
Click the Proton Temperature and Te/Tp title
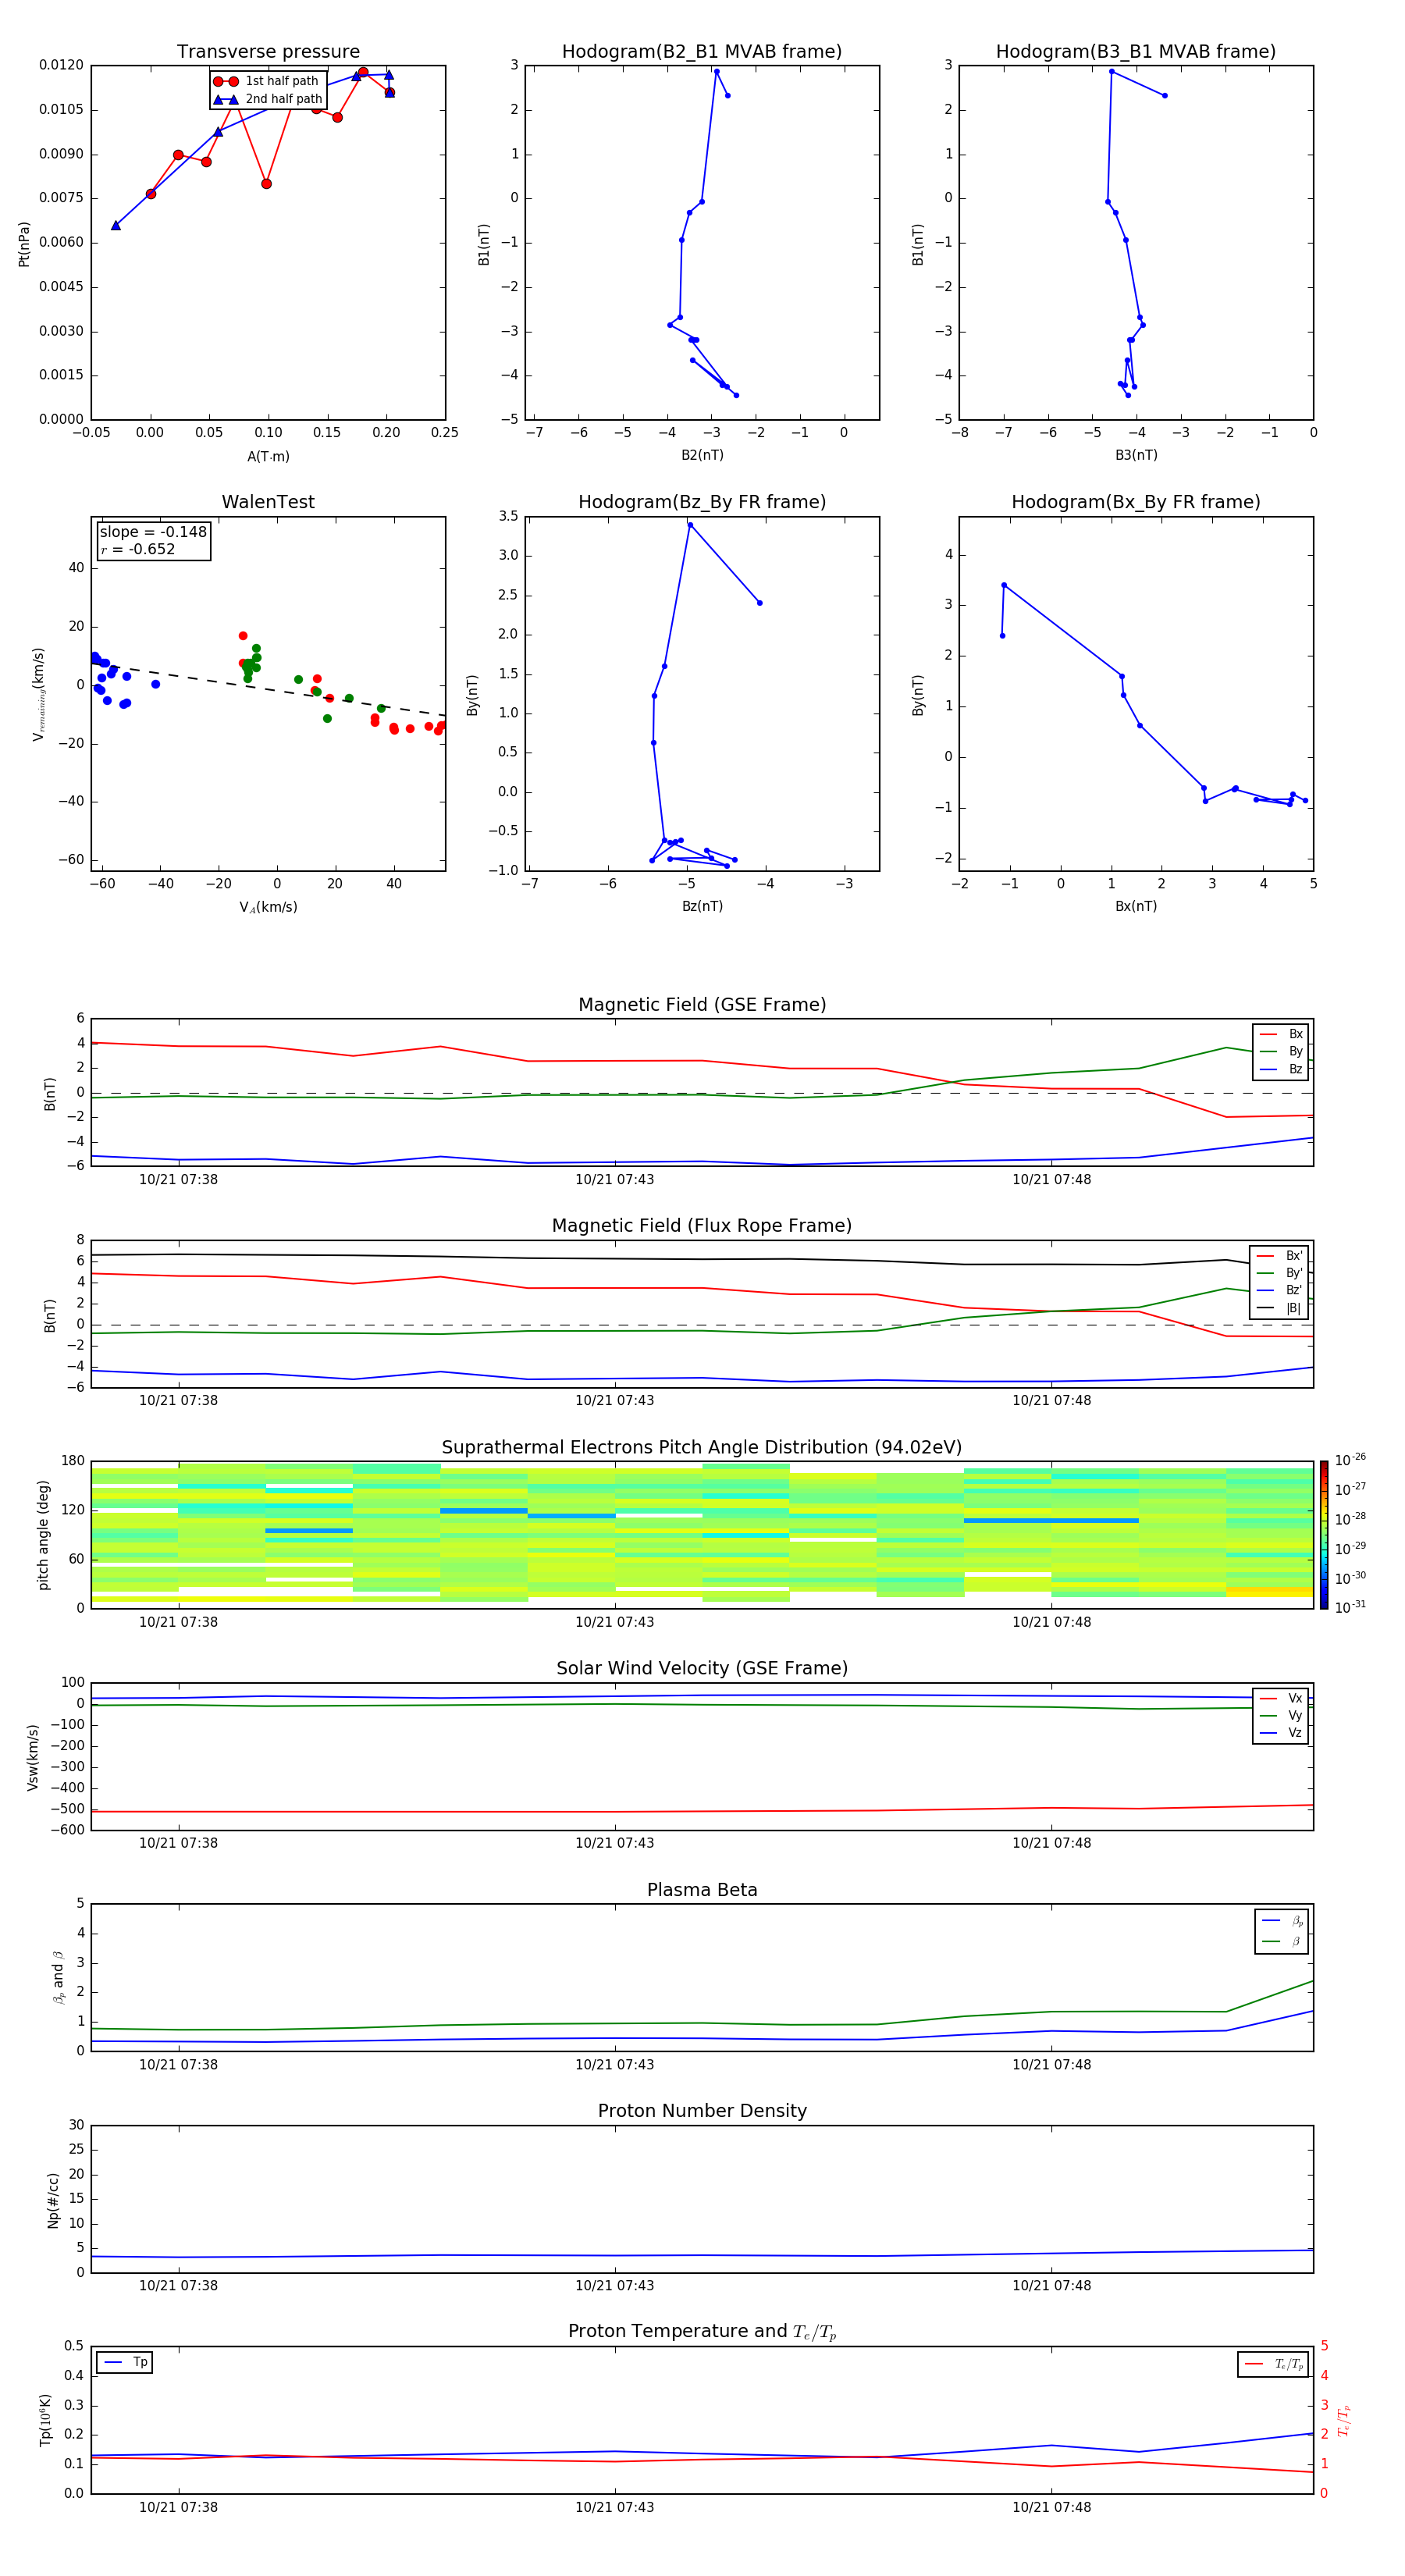(702, 2331)
